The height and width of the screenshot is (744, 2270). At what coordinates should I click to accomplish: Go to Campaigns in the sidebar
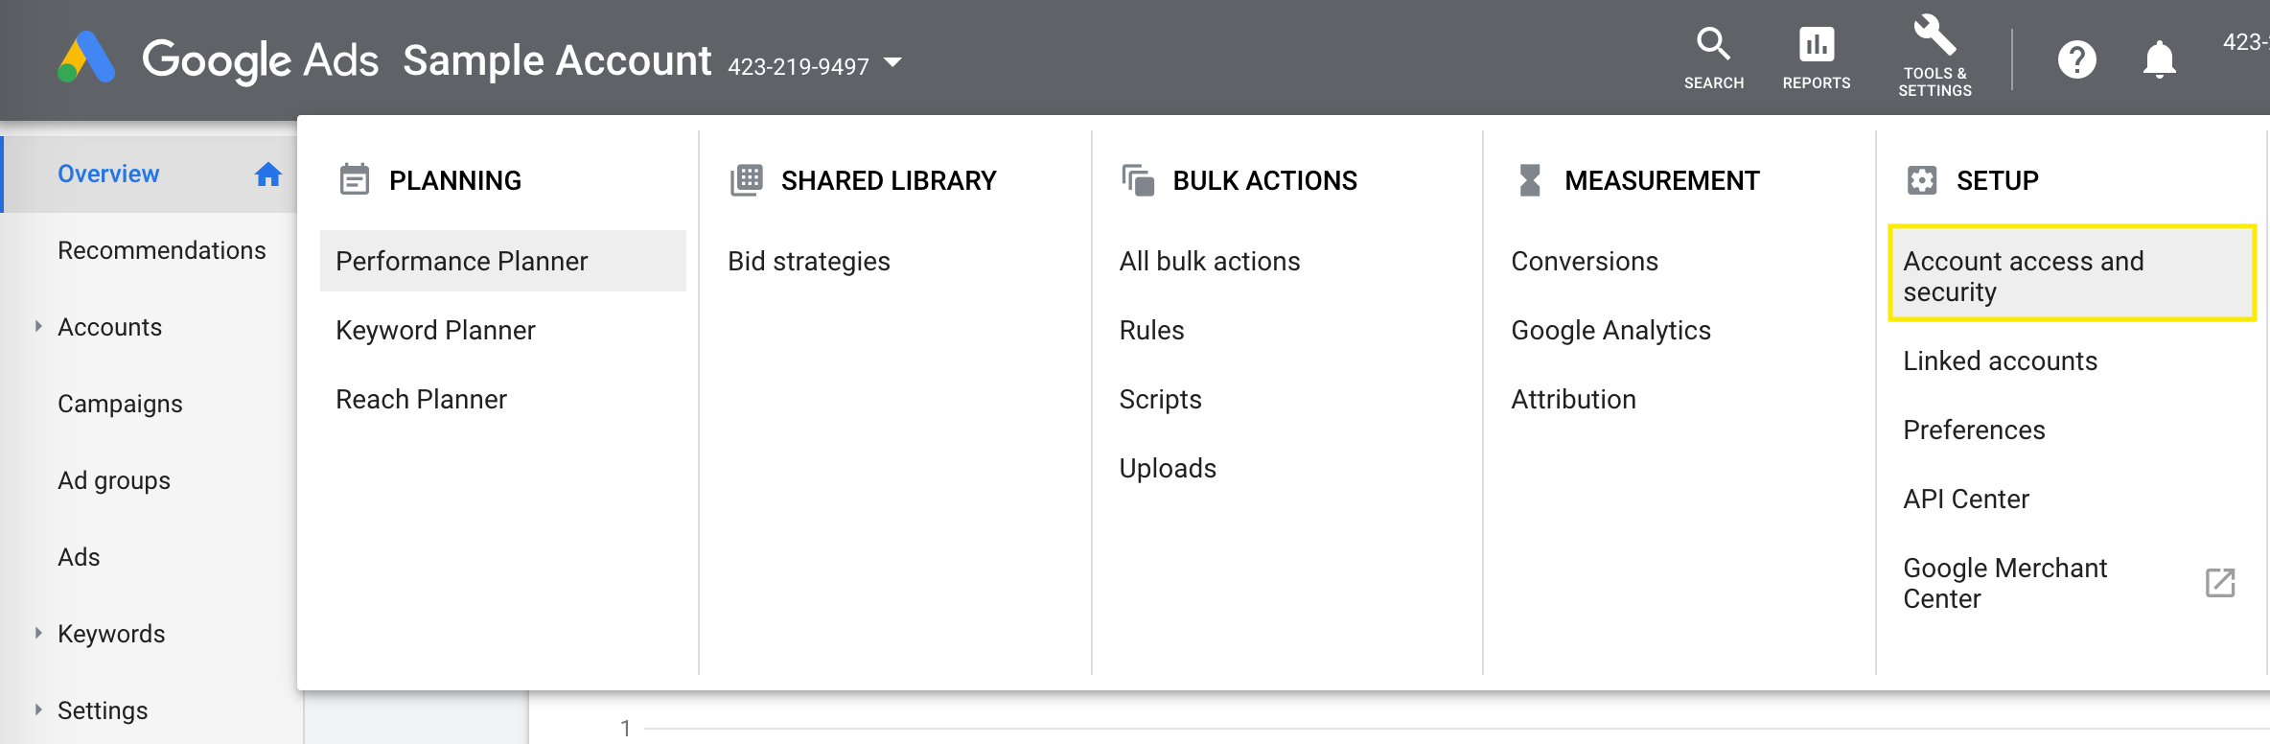click(x=120, y=404)
